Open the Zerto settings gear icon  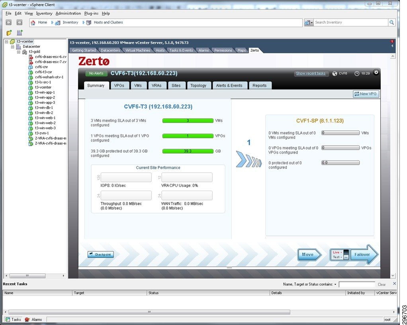(376, 73)
